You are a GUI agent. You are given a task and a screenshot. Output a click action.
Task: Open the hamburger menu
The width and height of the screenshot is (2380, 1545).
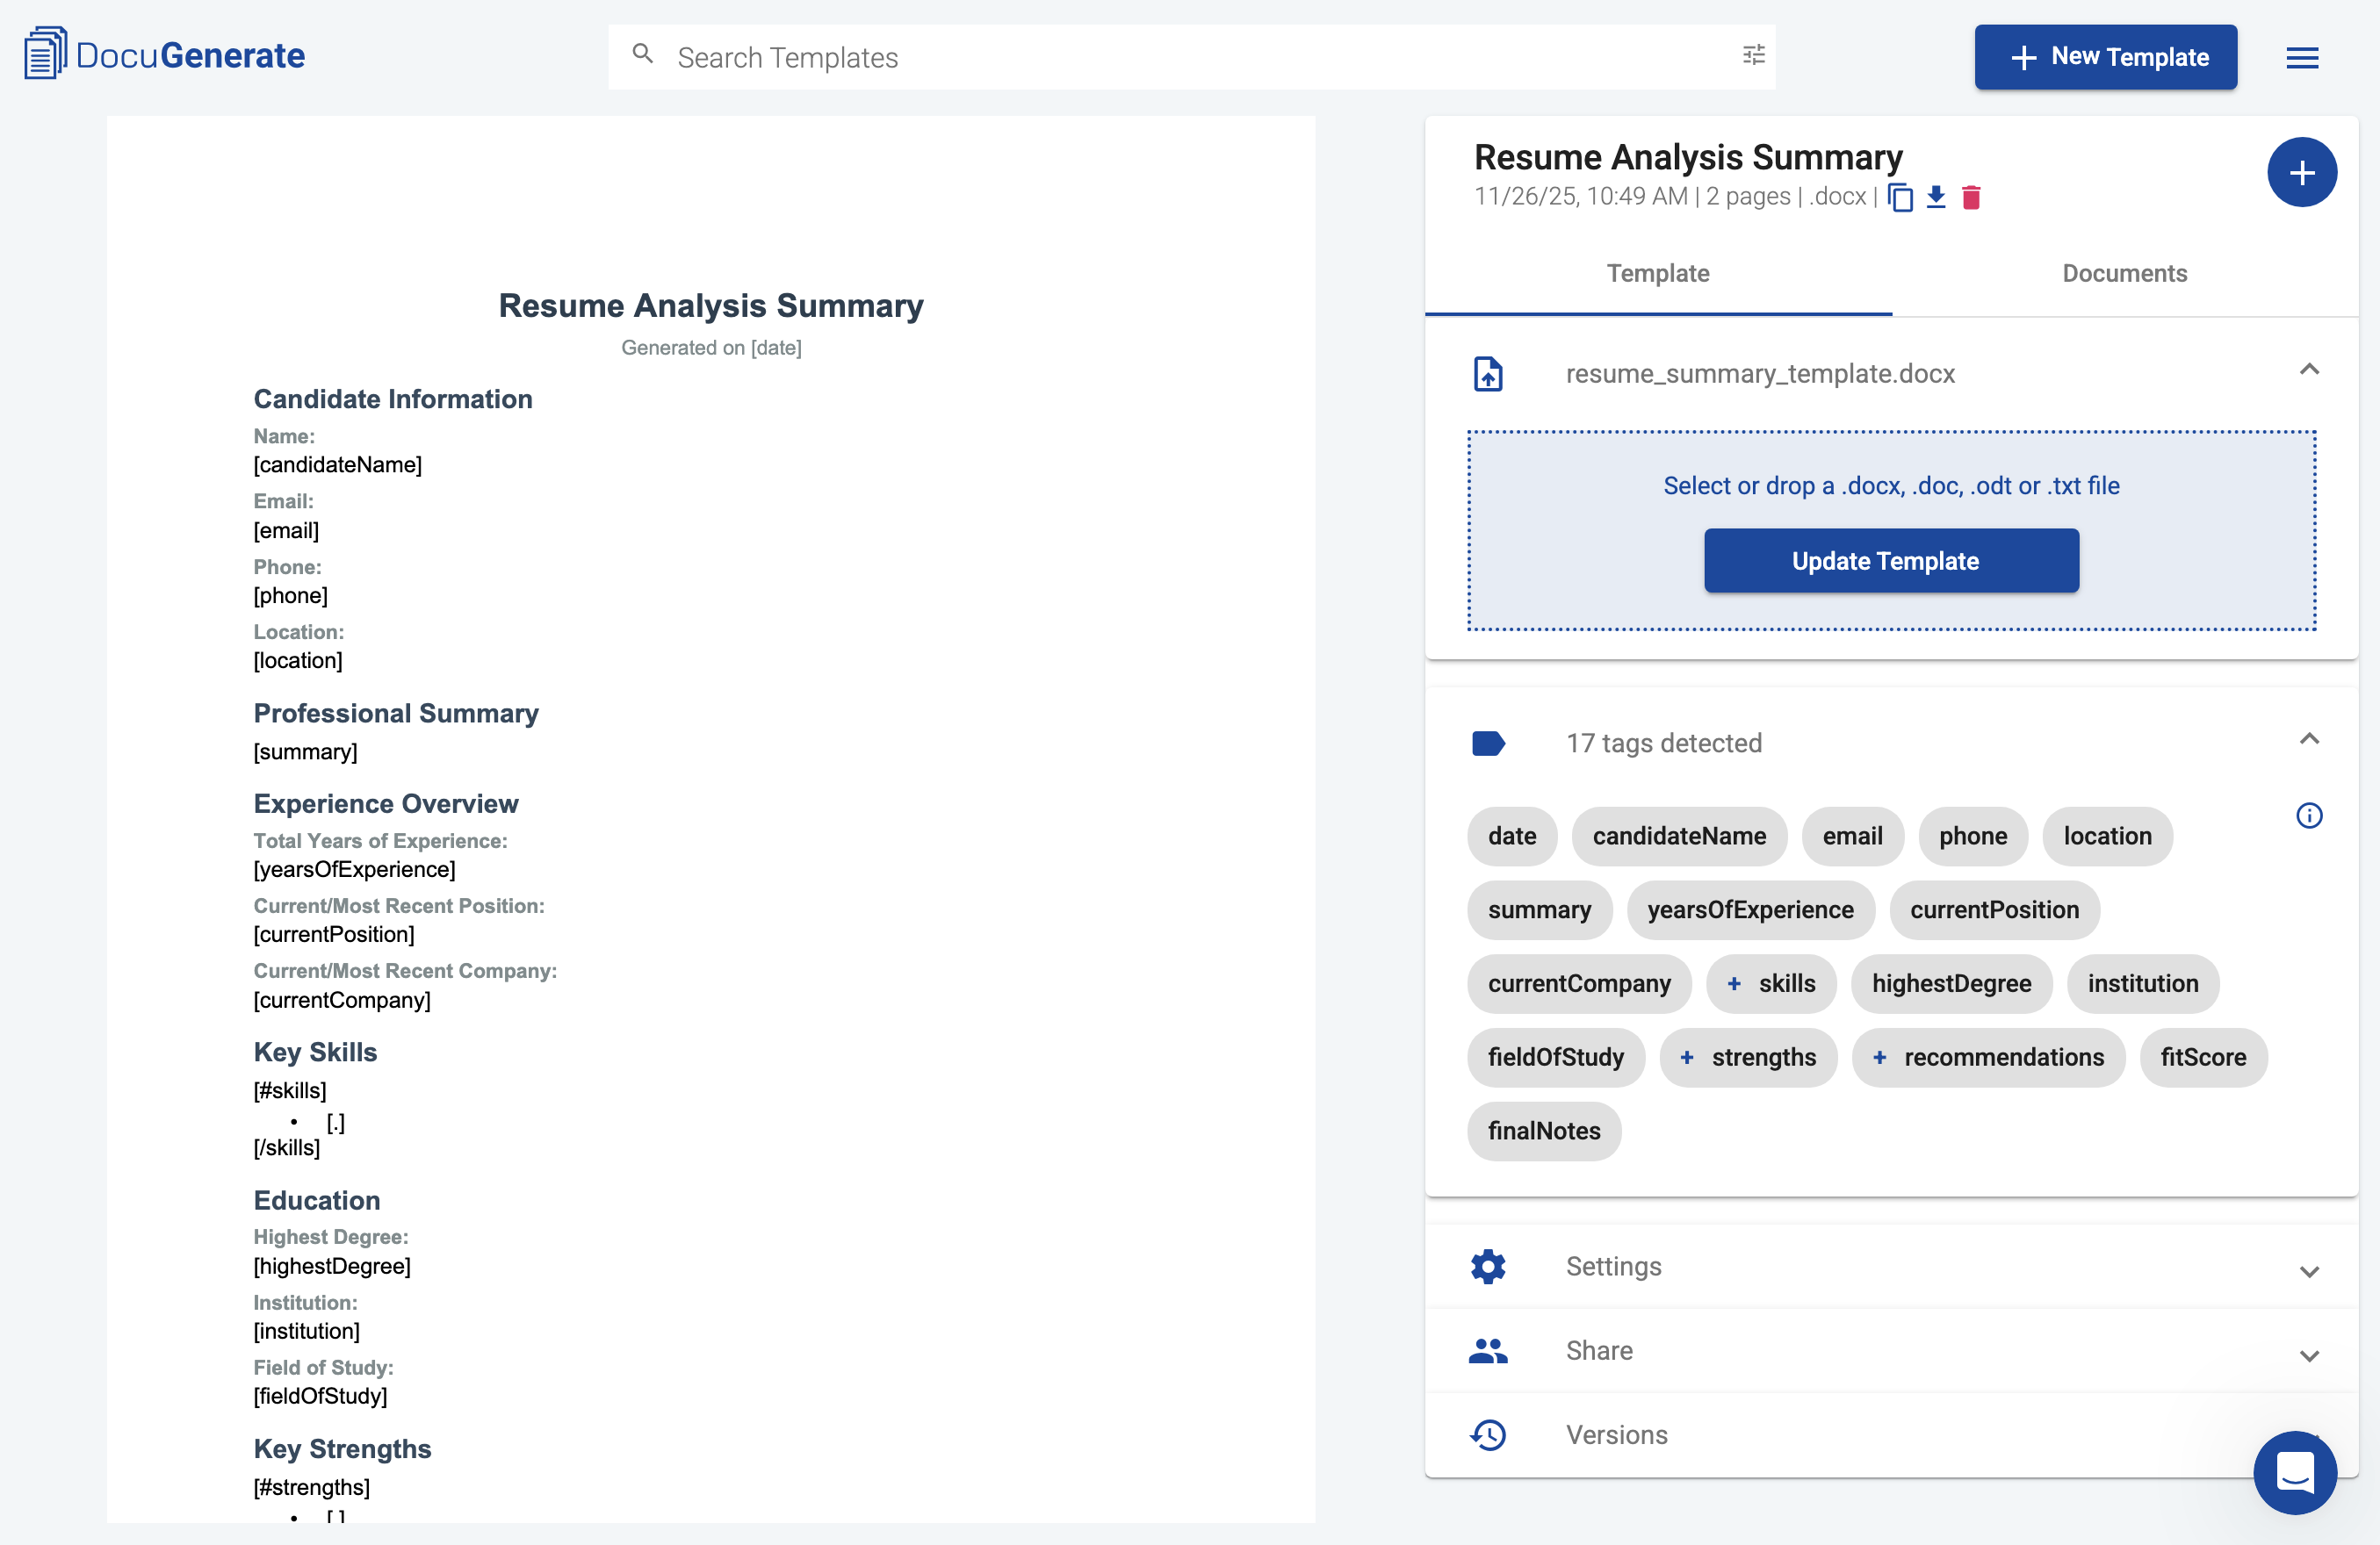point(2302,57)
